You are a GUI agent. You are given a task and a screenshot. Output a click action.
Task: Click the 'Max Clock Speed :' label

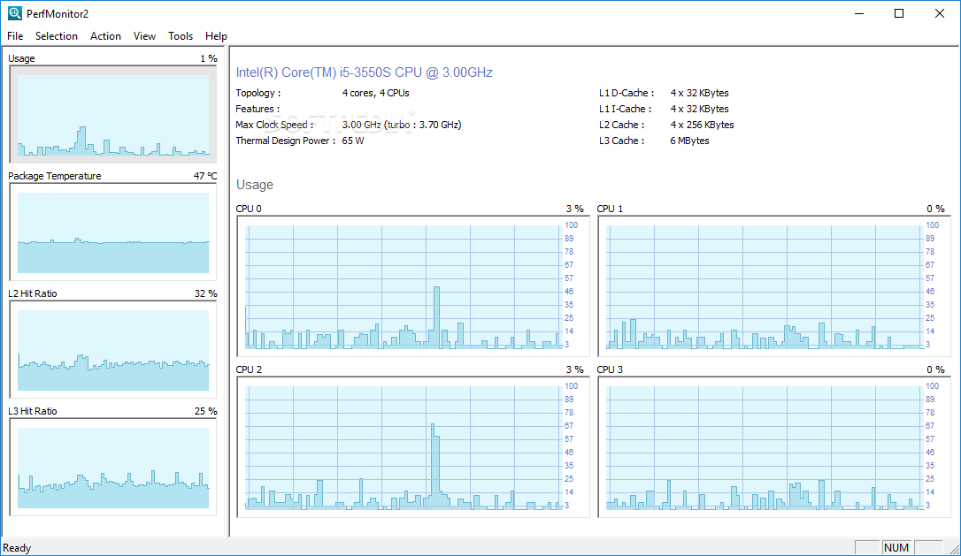coord(274,125)
